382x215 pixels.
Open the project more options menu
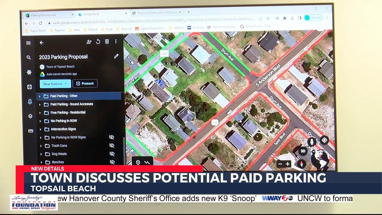point(116,41)
